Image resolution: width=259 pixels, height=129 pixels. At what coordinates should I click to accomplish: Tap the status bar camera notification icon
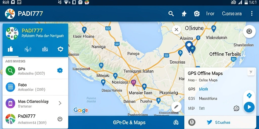(x=13, y=2)
